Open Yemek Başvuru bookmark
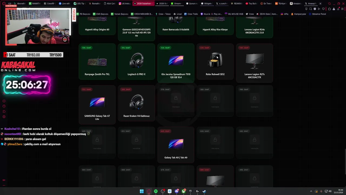Viewport: 346px width, 195px height. point(119,14)
